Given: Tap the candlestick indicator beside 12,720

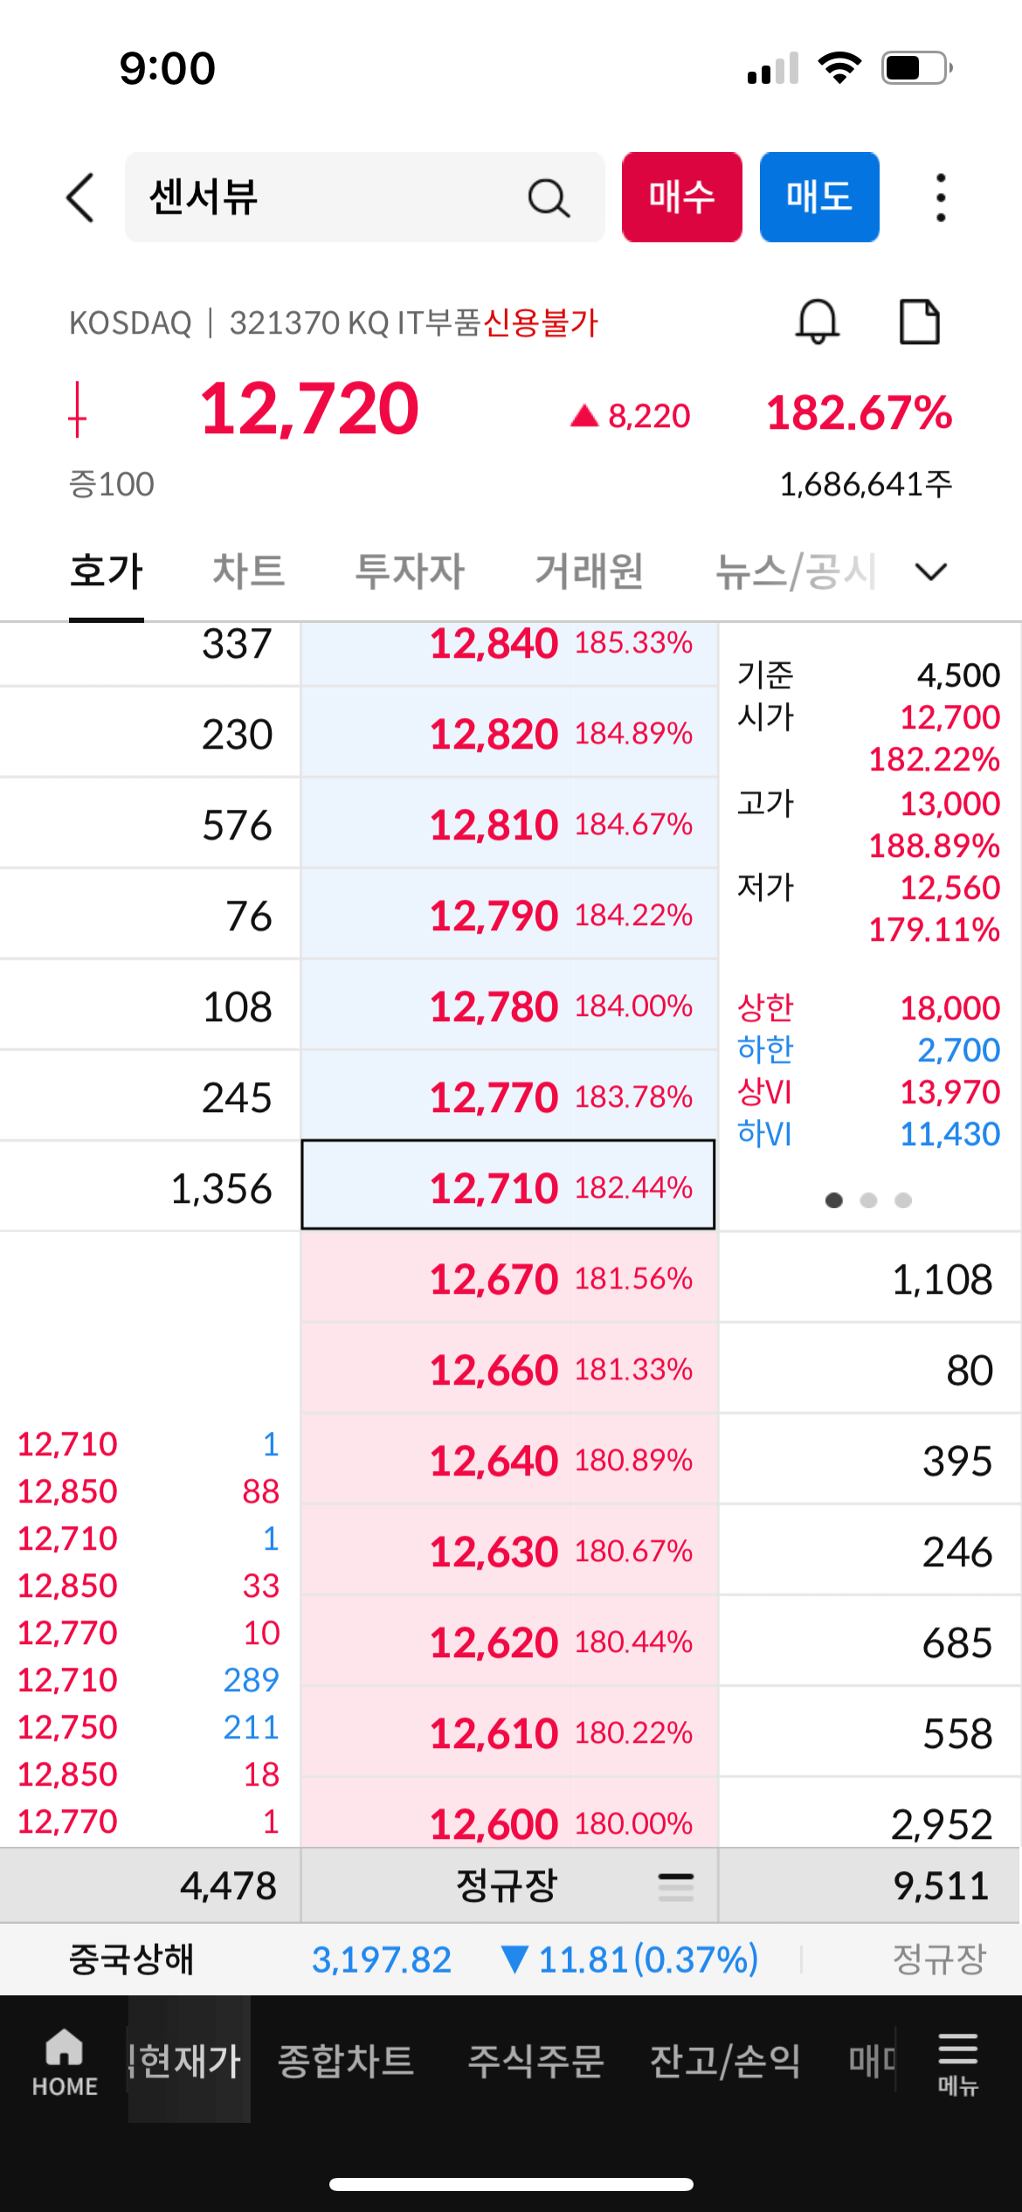Looking at the screenshot, I should point(78,409).
